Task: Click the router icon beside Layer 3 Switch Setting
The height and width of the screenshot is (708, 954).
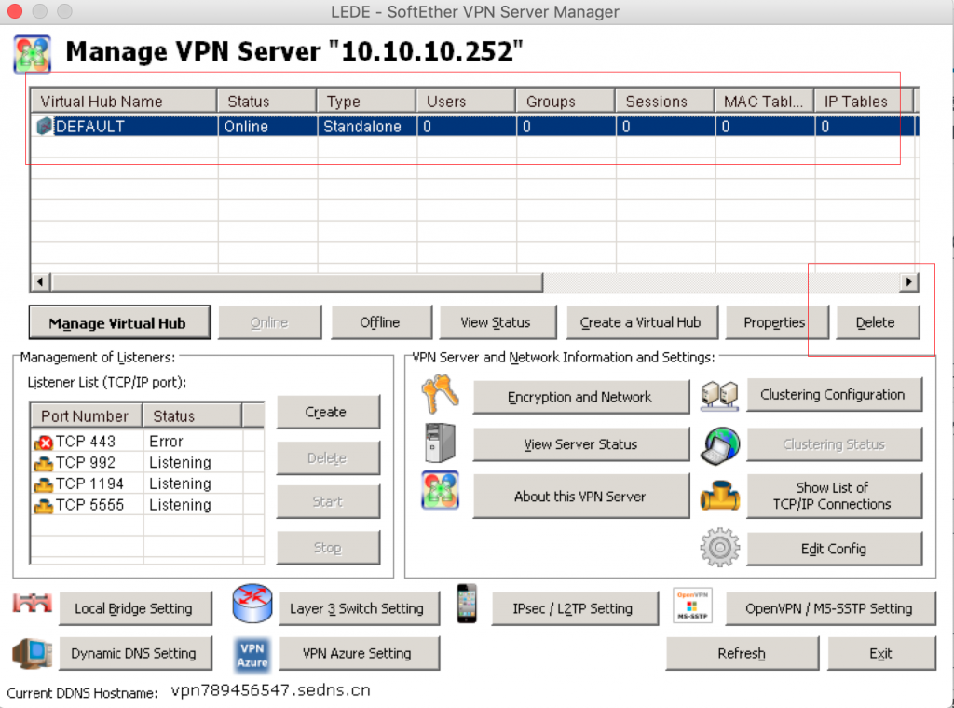Action: click(x=252, y=604)
